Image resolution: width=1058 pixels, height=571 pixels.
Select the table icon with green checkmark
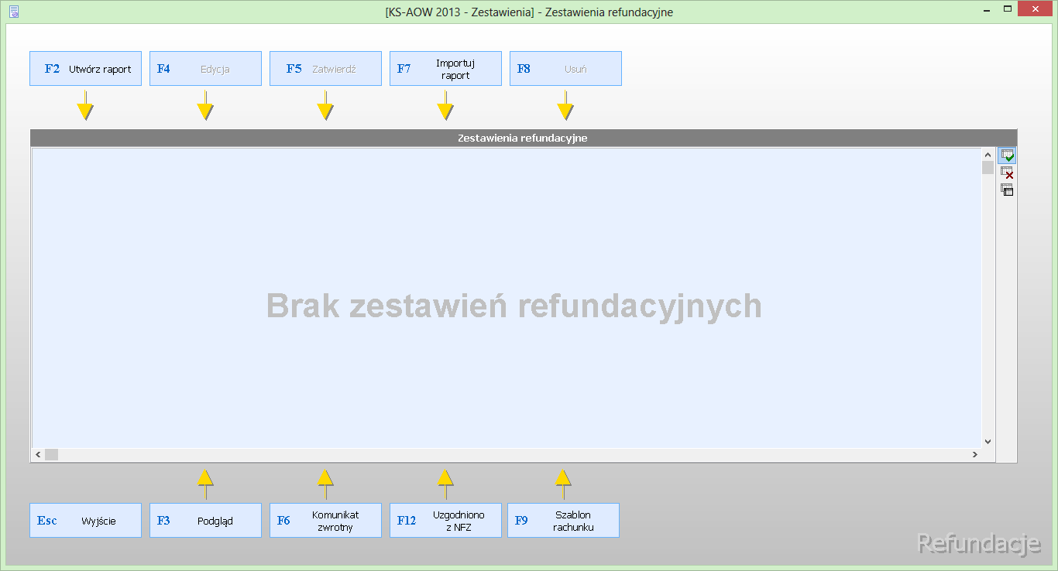click(1007, 156)
